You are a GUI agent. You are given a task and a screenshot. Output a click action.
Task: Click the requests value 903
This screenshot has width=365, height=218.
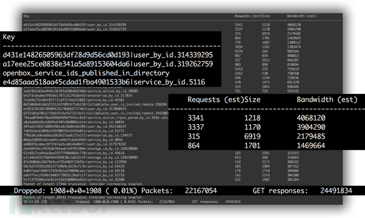click(x=238, y=64)
